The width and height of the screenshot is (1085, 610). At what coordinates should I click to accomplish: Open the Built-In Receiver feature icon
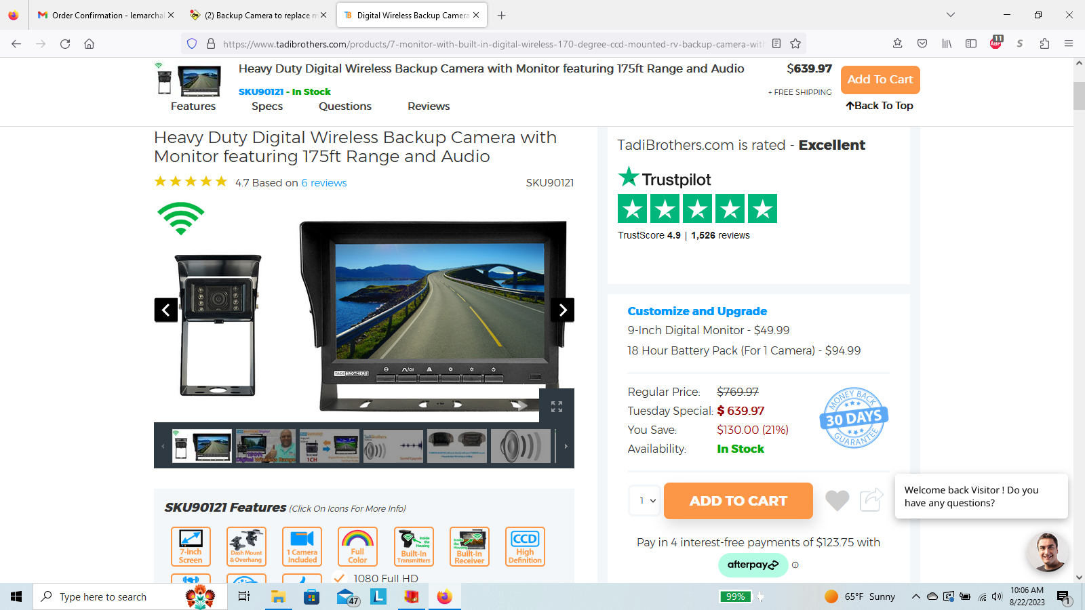click(469, 546)
